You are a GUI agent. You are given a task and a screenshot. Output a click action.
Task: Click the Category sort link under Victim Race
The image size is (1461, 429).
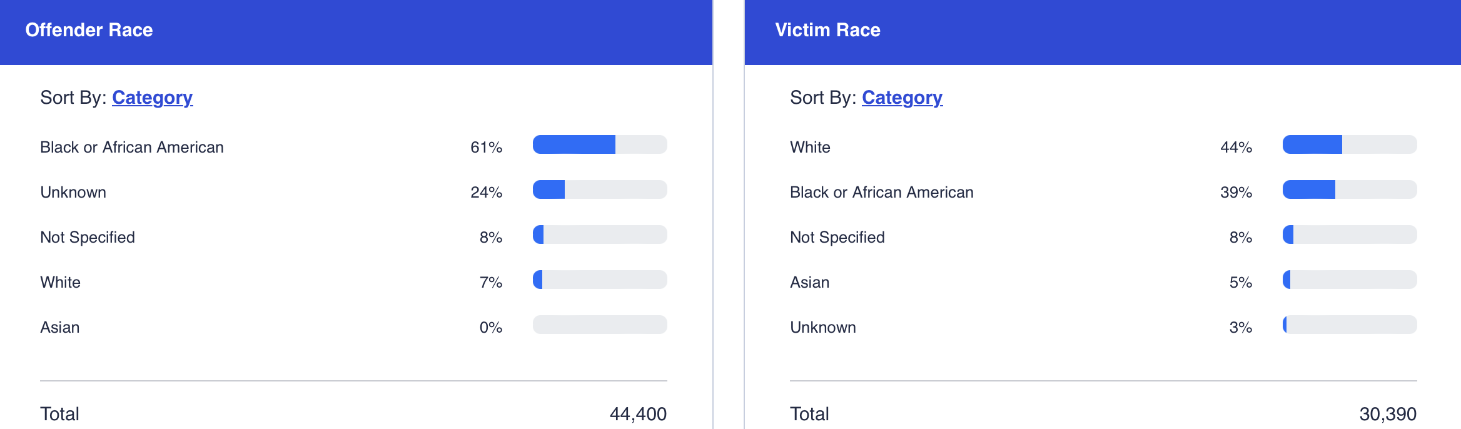pos(902,98)
